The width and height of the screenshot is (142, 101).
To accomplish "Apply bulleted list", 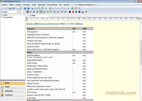I will click(55, 12).
